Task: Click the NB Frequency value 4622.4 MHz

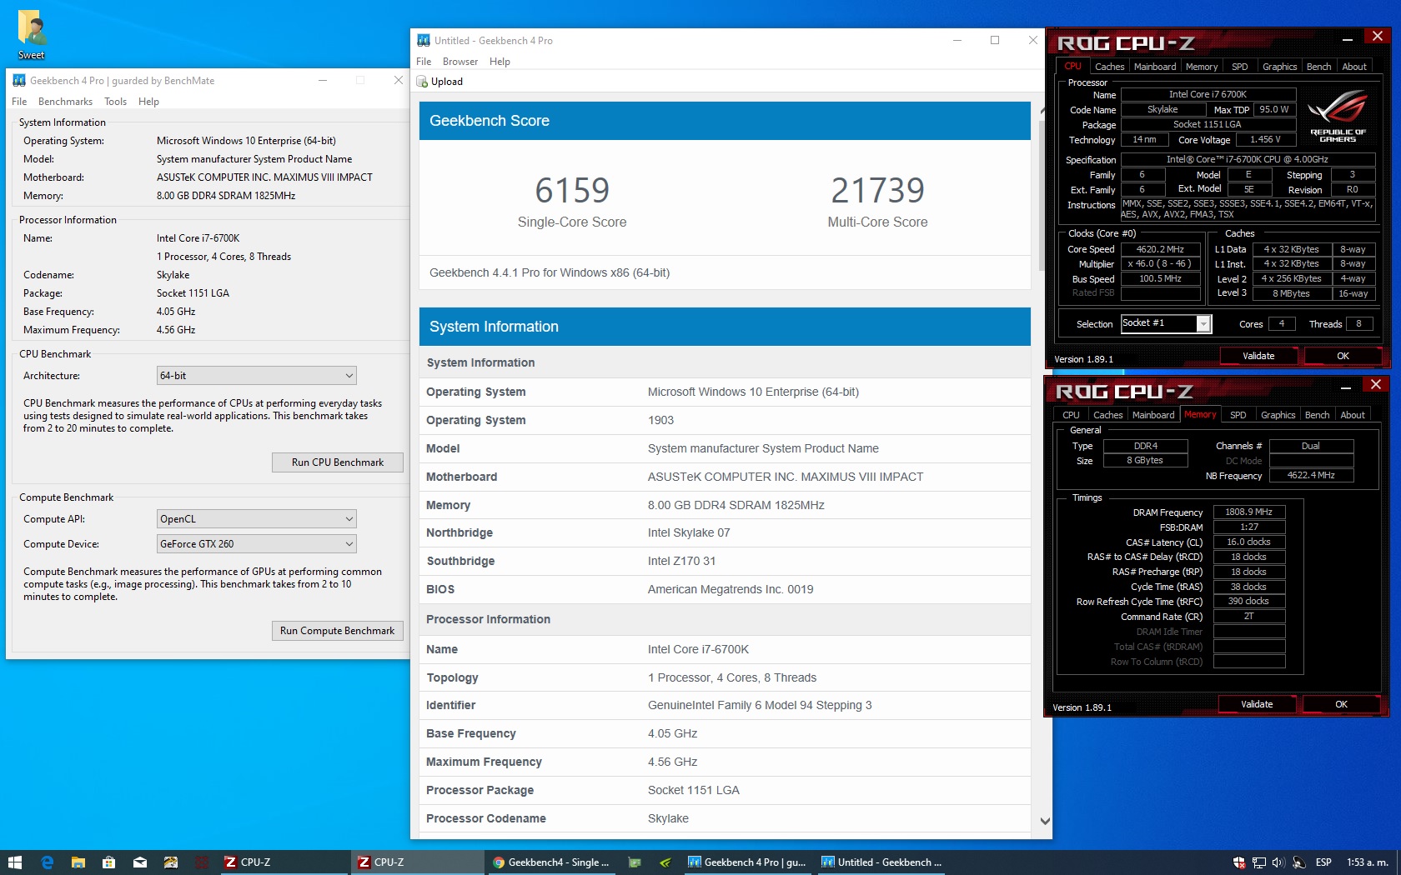Action: tap(1311, 476)
